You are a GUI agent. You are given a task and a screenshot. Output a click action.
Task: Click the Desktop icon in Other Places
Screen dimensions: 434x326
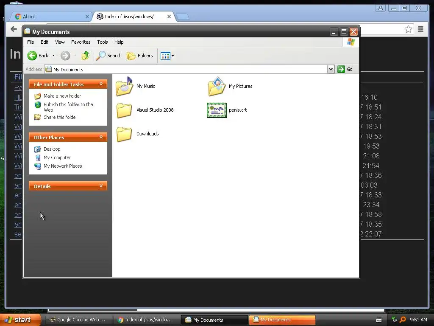38,149
